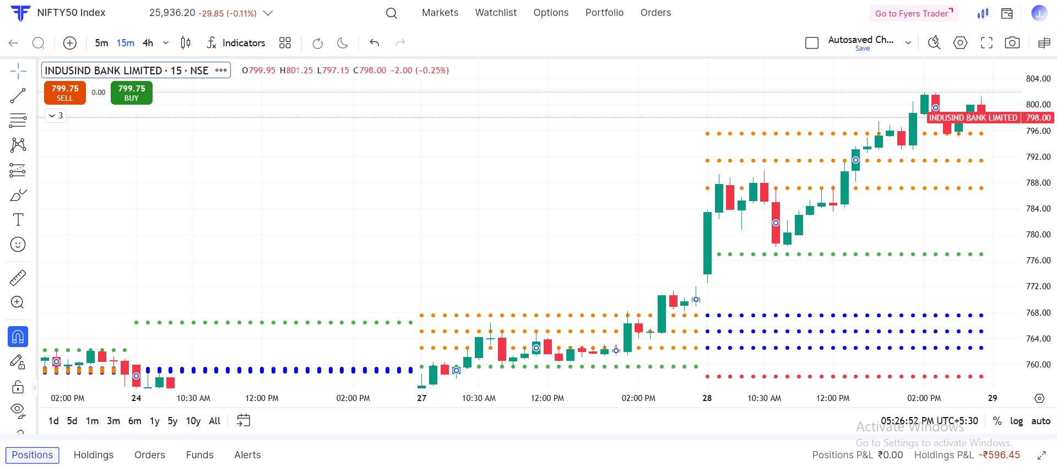Open the Autosaved chart layout dropdown arrow
The image size is (1057, 471).
(908, 43)
